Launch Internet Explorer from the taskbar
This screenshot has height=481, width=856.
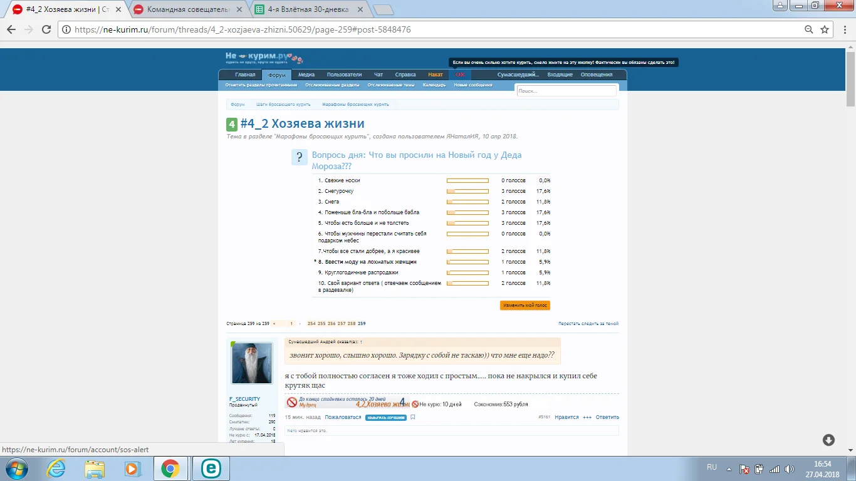pyautogui.click(x=57, y=468)
